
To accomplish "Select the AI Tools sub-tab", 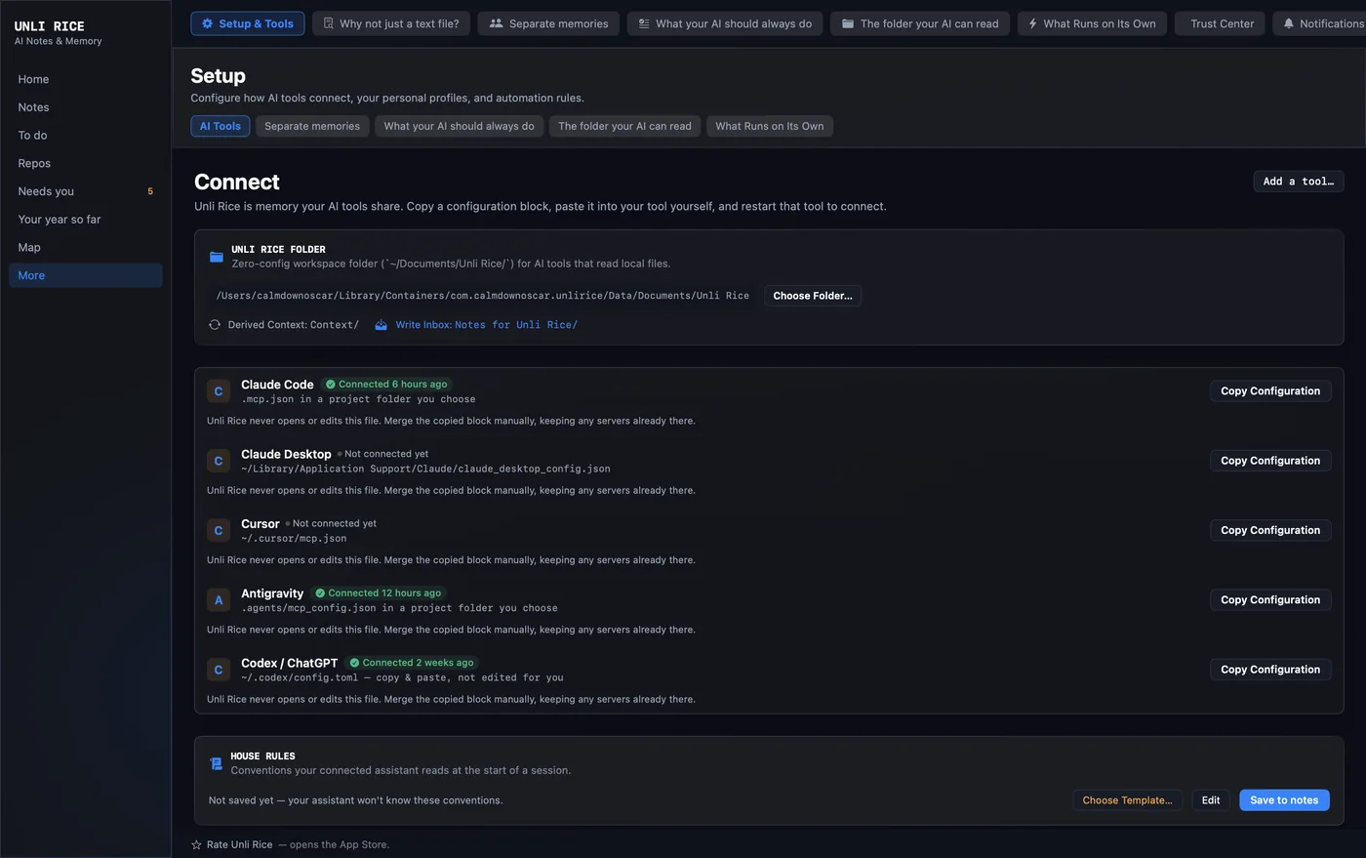I will click(x=221, y=126).
